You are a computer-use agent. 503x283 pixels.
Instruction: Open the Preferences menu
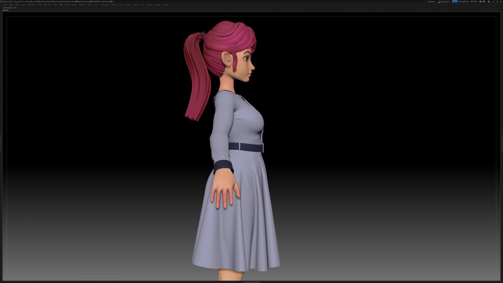[105, 5]
